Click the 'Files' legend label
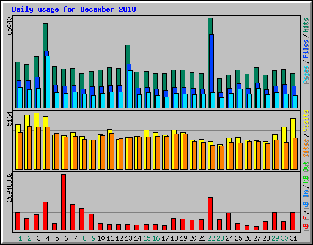 [306, 49]
